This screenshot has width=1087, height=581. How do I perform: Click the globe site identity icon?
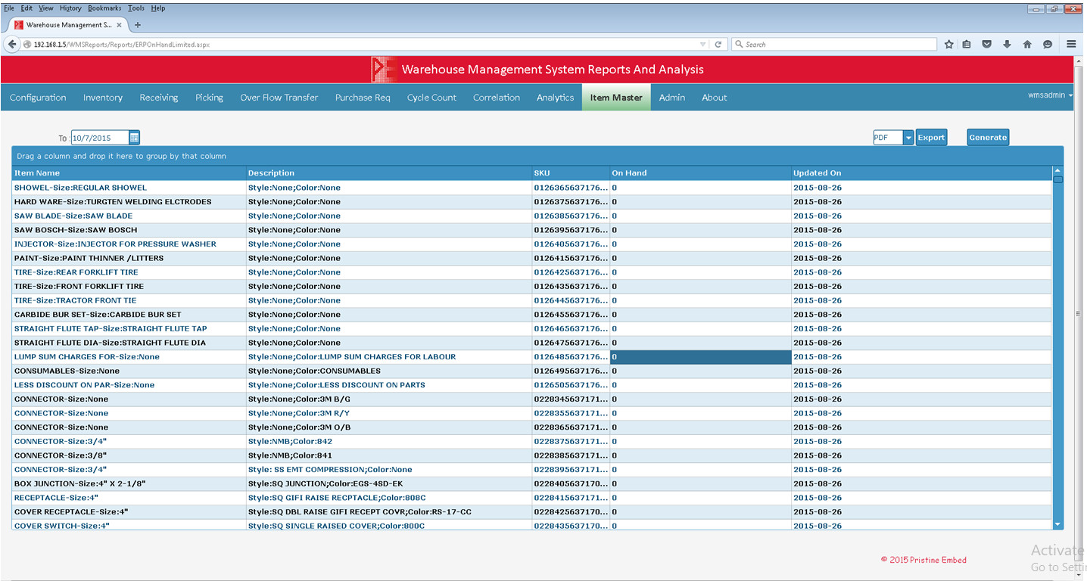(x=27, y=45)
